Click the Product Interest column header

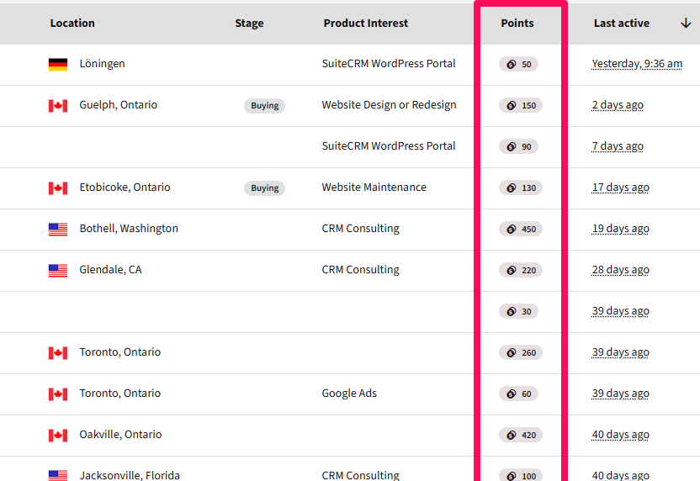click(365, 24)
